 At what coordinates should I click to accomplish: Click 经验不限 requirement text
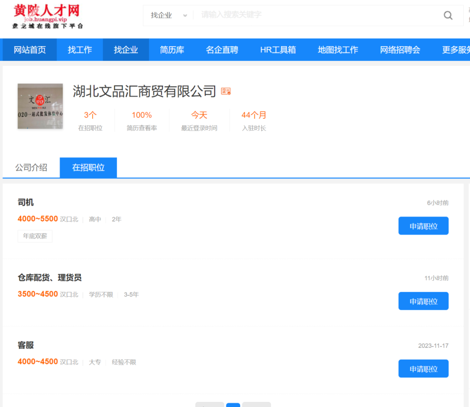pyautogui.click(x=124, y=362)
